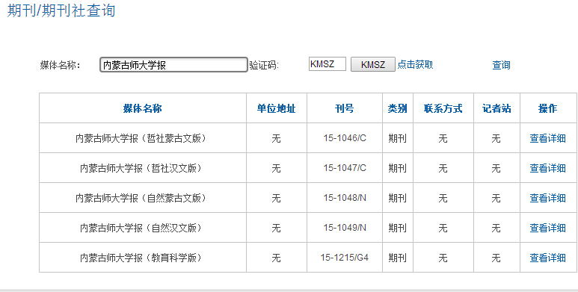Screen dimensions: 578x292
Task: Select 内蒙古师大学报（教育科学版） cell
Action: [143, 258]
